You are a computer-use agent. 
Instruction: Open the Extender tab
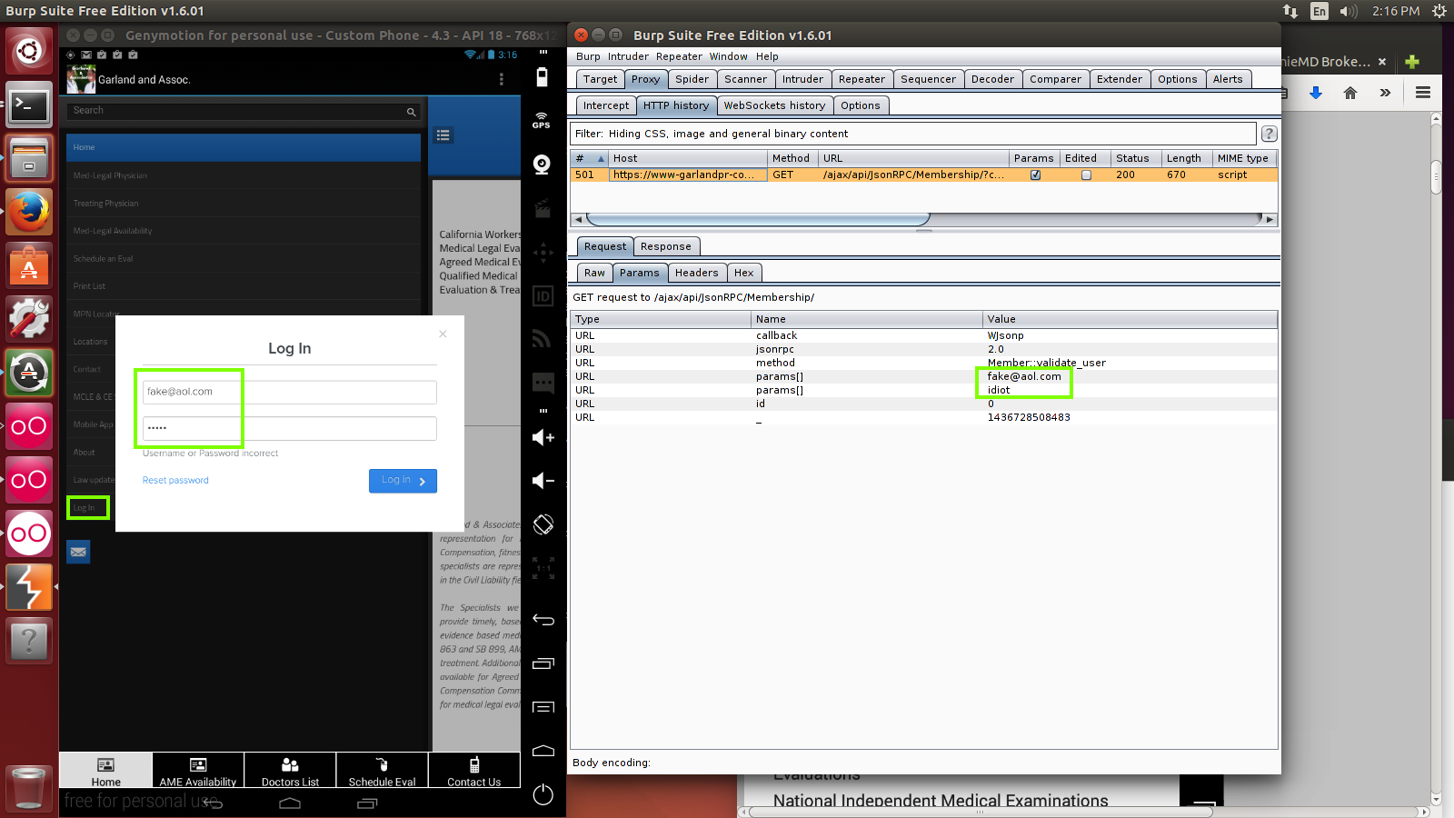click(1120, 79)
